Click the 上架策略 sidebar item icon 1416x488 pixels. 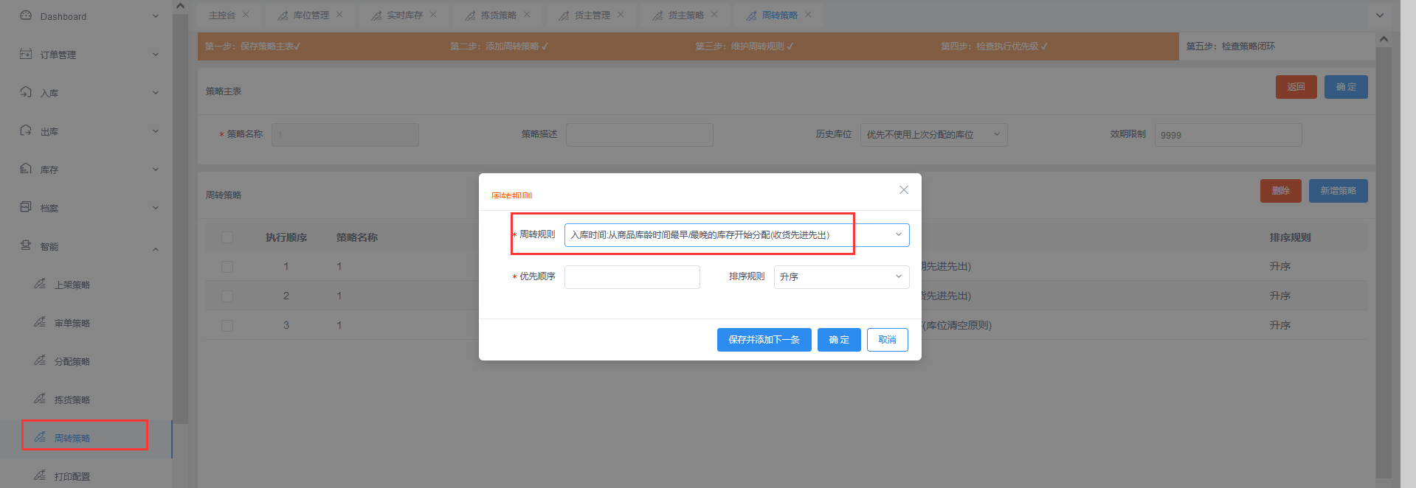40,284
